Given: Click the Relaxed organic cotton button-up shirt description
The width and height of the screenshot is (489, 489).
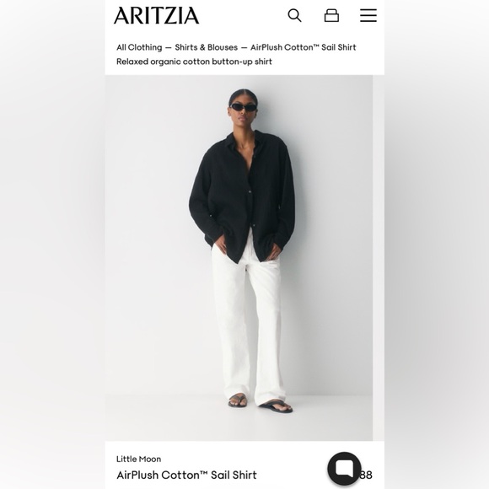Looking at the screenshot, I should coord(194,62).
